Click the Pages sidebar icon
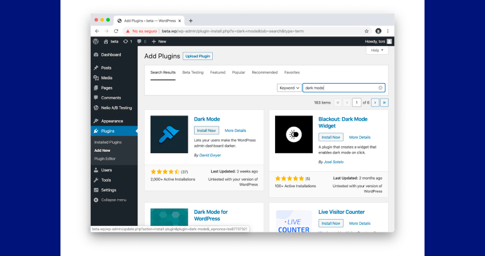Screen dimensions: 485x256 [96, 88]
